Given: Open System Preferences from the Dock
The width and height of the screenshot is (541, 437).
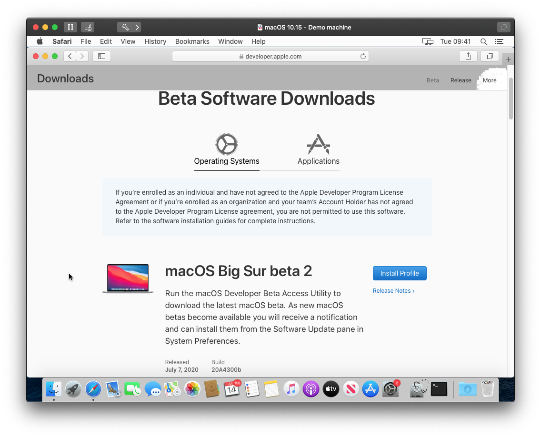Looking at the screenshot, I should click(391, 389).
